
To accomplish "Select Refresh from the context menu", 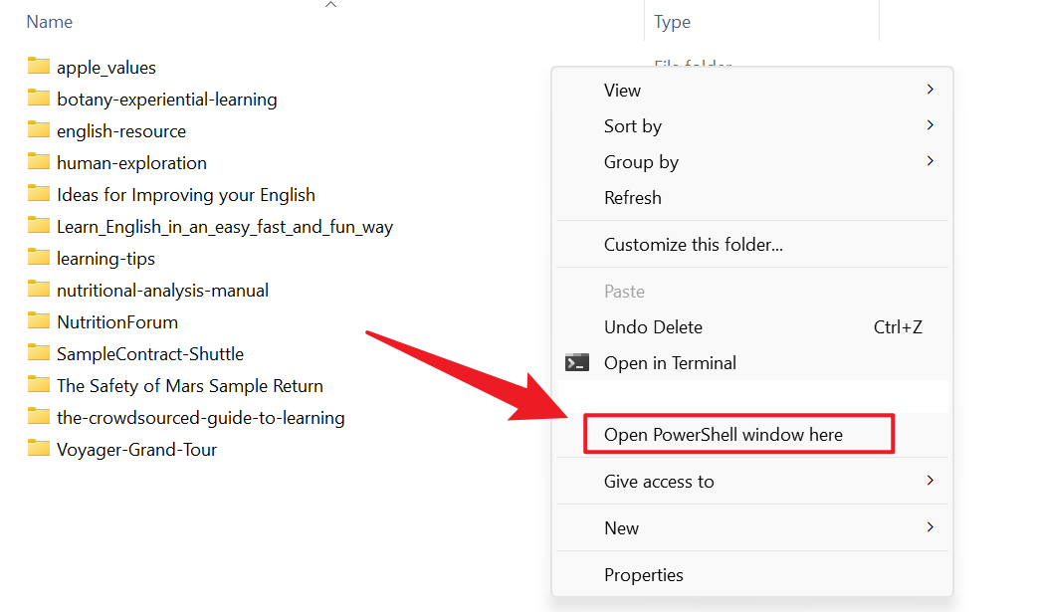I will tap(633, 198).
